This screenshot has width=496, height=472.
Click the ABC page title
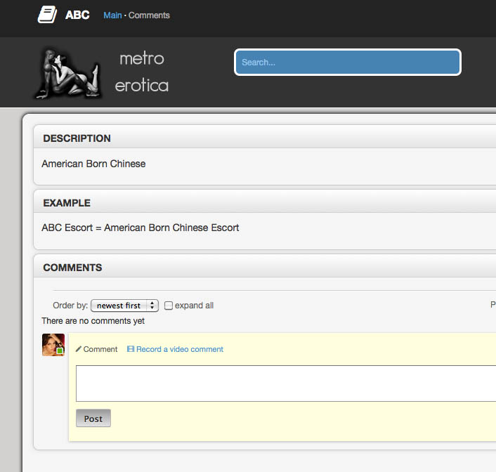pyautogui.click(x=77, y=15)
